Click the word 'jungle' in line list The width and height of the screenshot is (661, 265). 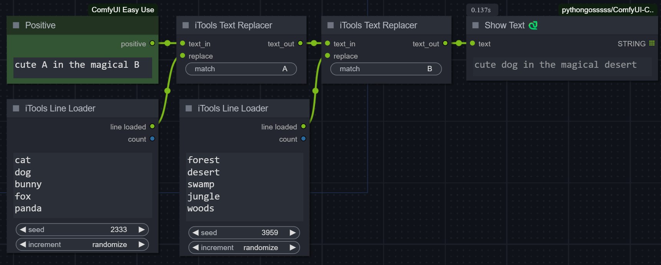[203, 196]
